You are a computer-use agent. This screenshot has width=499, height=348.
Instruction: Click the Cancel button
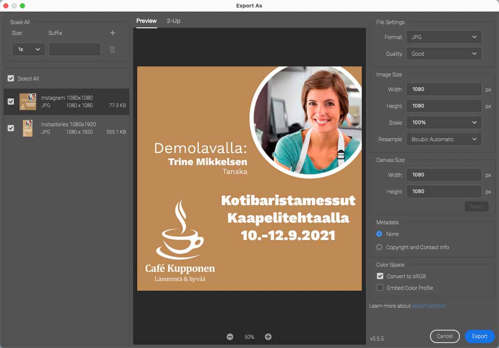click(x=445, y=336)
